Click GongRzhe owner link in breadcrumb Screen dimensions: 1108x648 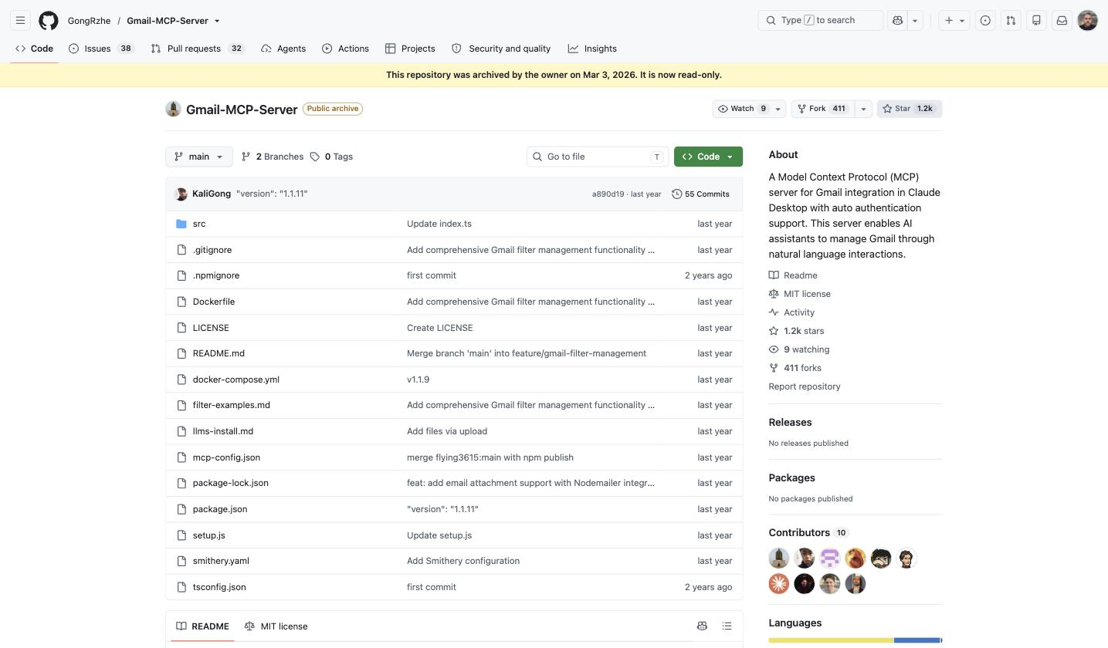click(x=89, y=21)
